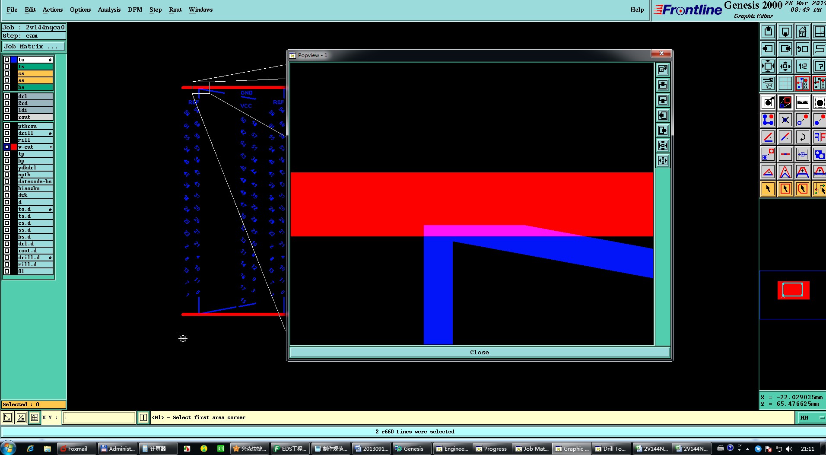Image resolution: width=826 pixels, height=455 pixels.
Task: Open the Edit menu
Action: tap(30, 10)
